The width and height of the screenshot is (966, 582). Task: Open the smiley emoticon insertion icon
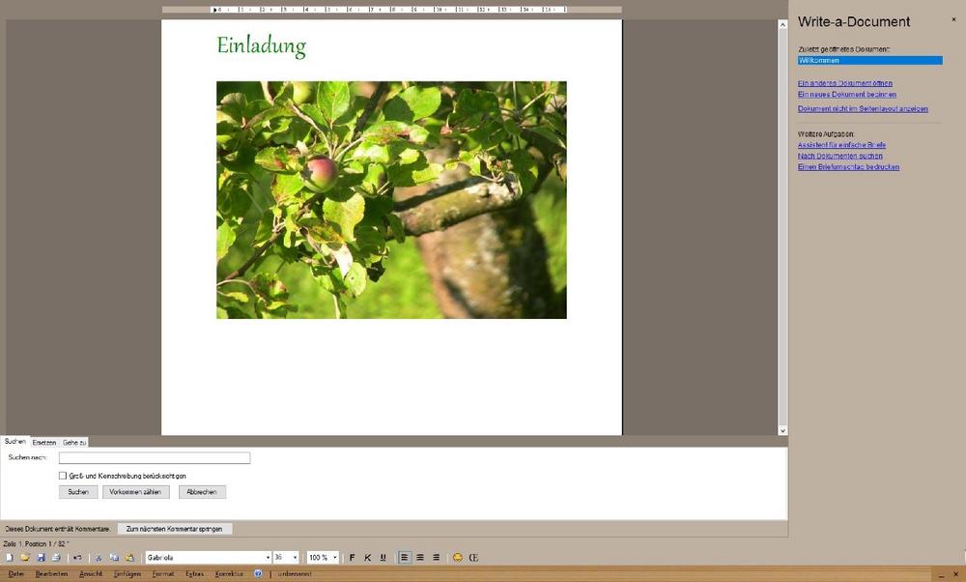(x=457, y=557)
